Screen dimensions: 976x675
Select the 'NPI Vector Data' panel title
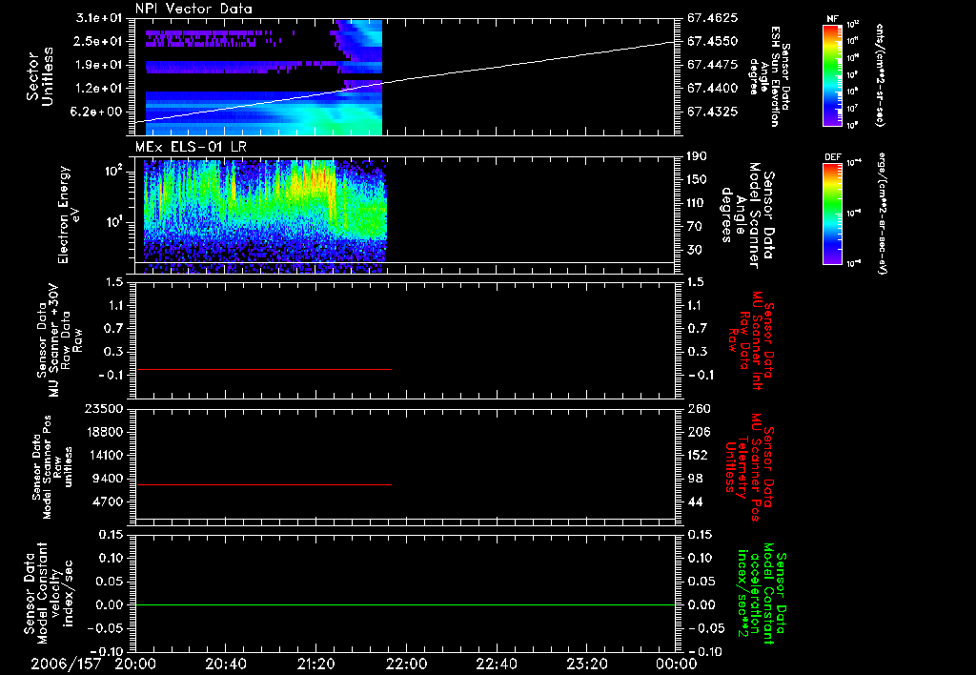click(193, 9)
